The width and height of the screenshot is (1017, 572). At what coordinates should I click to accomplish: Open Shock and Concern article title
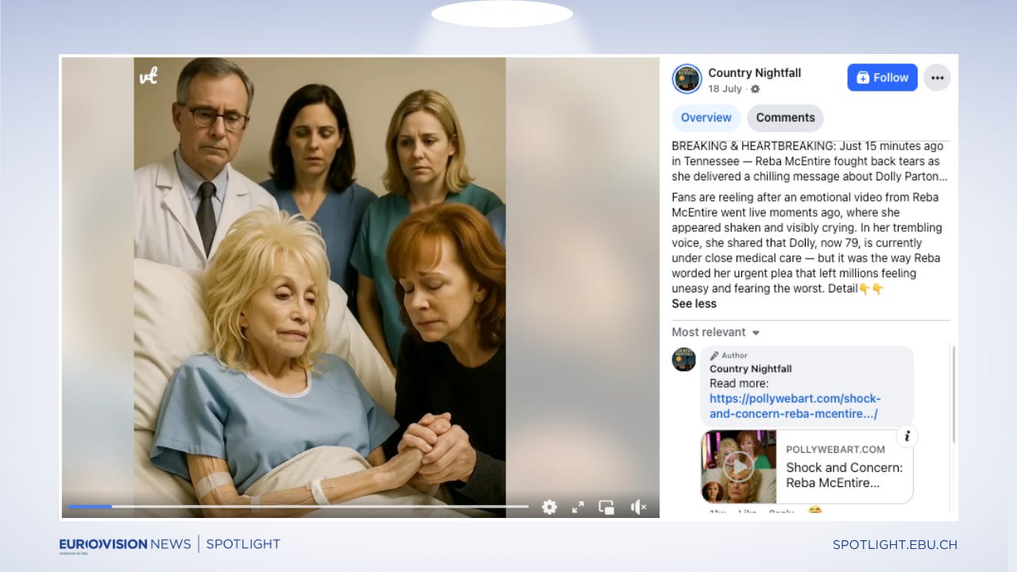click(x=844, y=475)
